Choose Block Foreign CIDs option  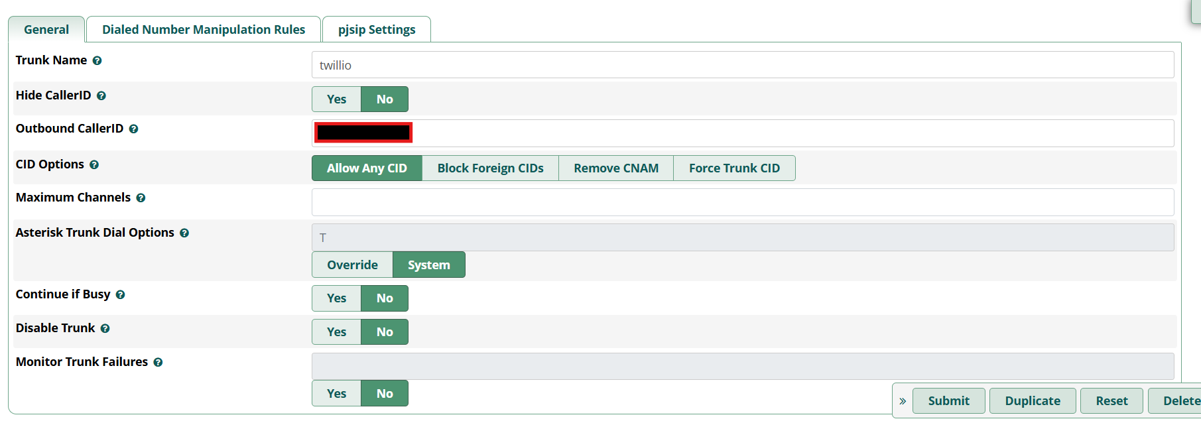tap(490, 168)
